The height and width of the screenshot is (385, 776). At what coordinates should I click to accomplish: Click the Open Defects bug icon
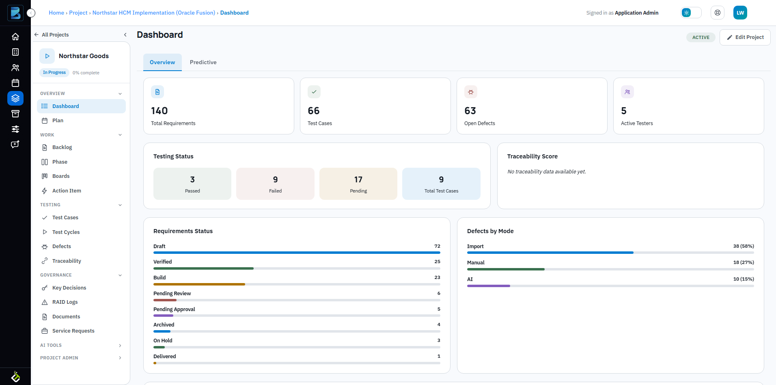[x=471, y=92]
